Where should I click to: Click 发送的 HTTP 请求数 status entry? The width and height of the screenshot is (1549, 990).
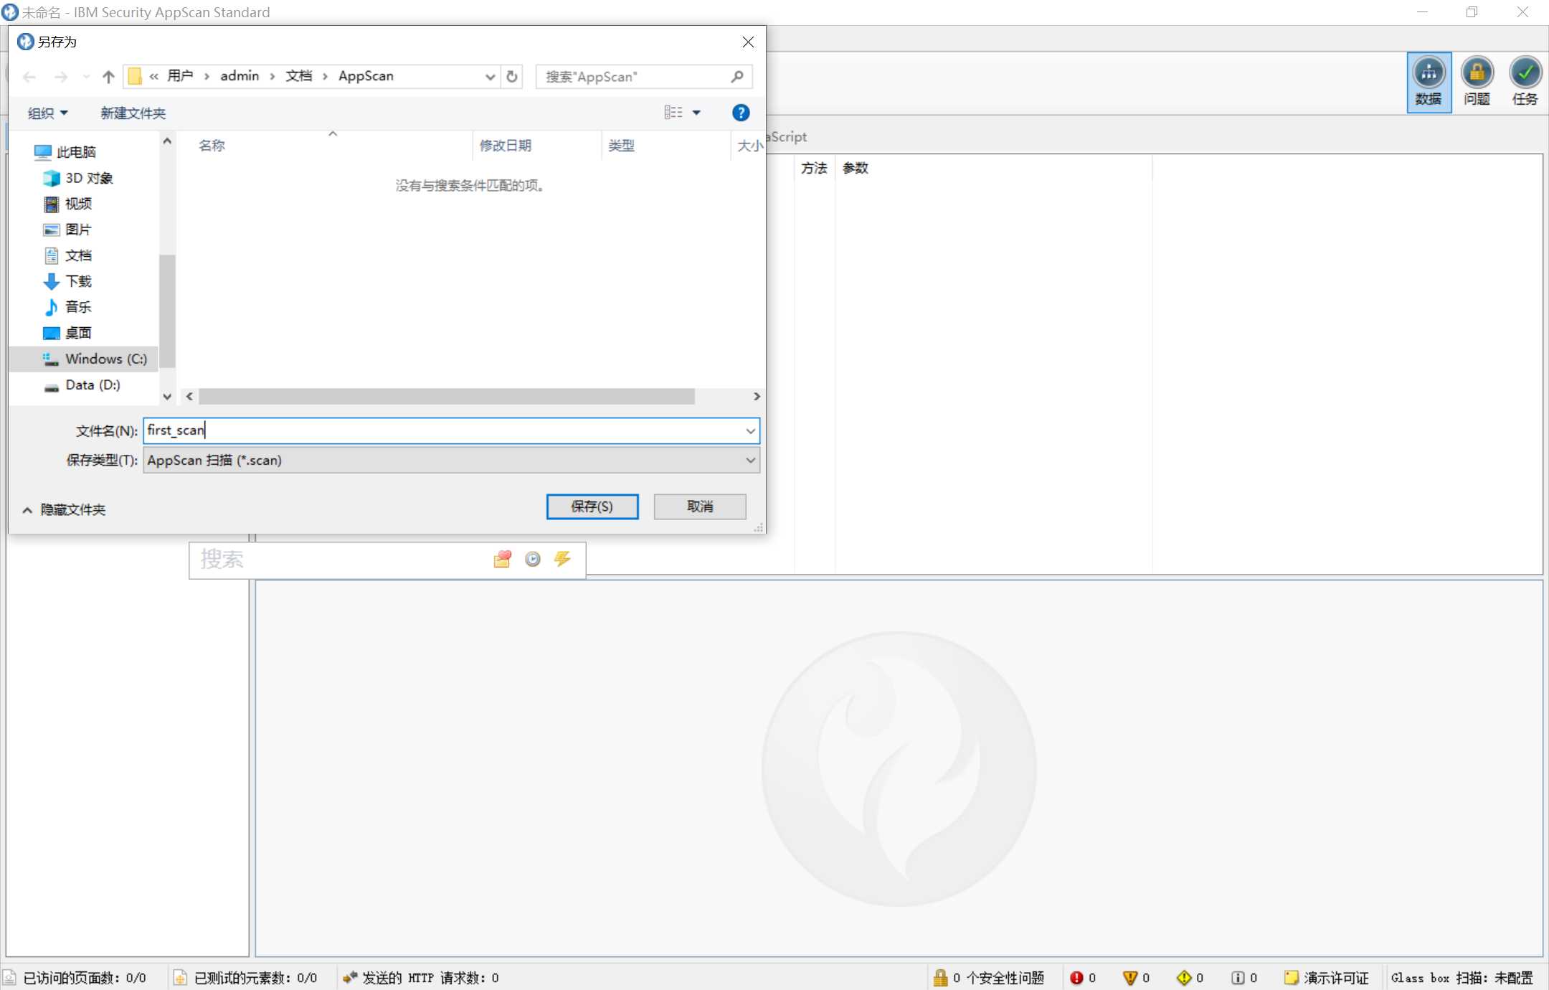pyautogui.click(x=421, y=978)
